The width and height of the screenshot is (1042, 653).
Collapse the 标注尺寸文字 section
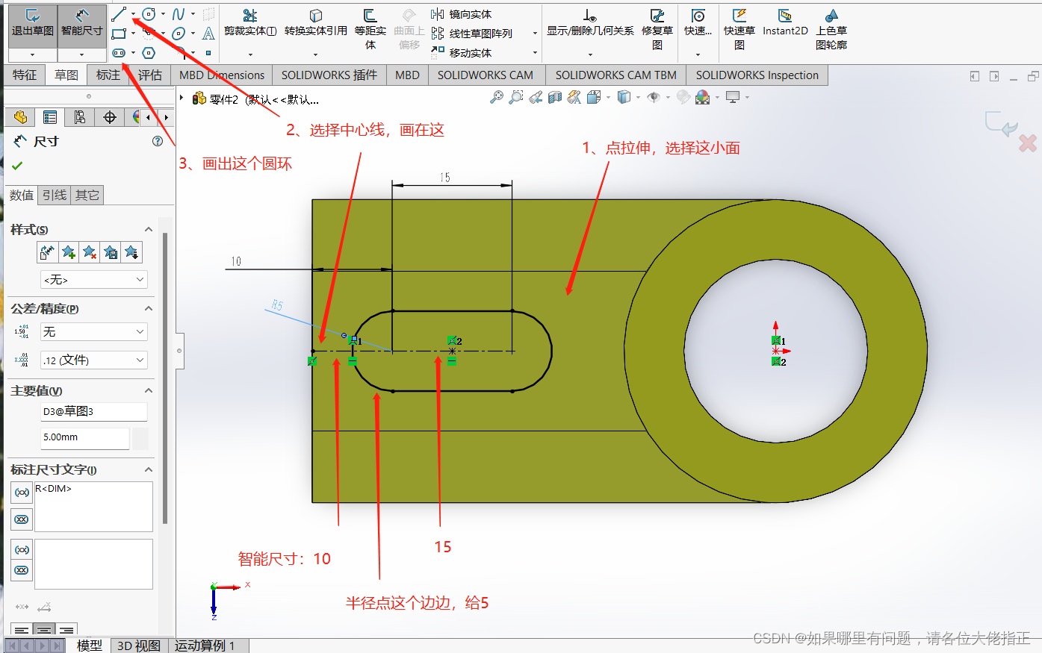coord(149,469)
